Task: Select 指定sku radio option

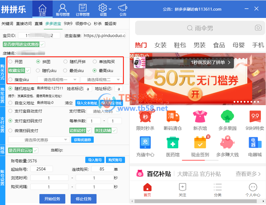Action: (10, 79)
